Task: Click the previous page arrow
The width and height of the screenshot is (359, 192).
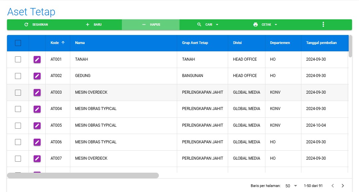Action: [x=332, y=186]
